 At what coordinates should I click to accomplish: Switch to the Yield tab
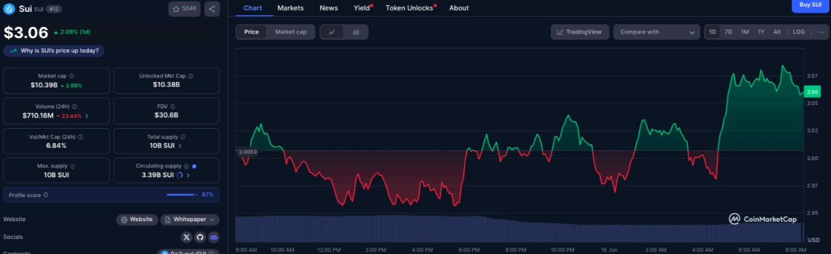(362, 8)
